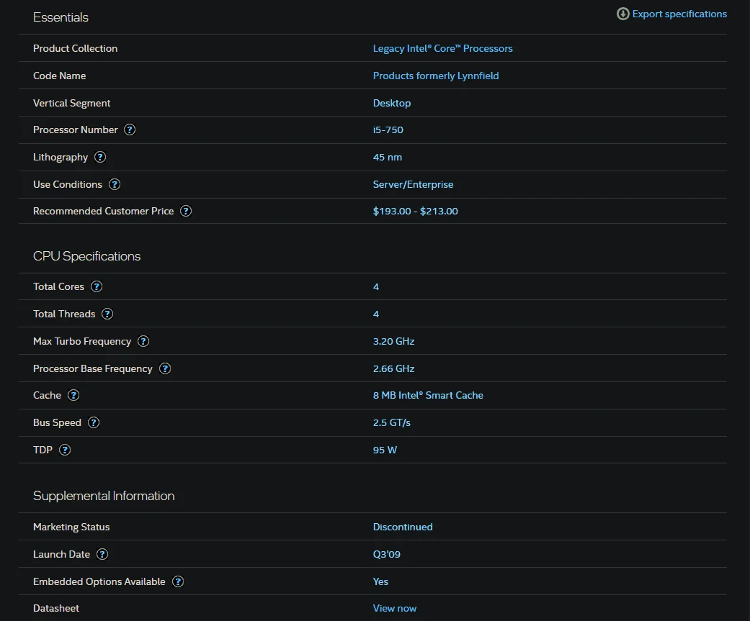Click the Q3'09 launch date value
This screenshot has height=621, width=750.
(x=386, y=554)
